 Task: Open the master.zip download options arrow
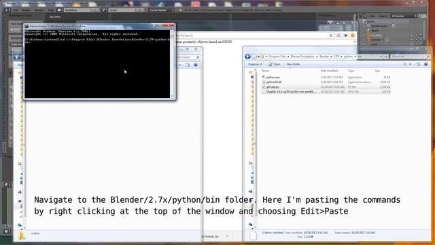pyautogui.click(x=227, y=236)
